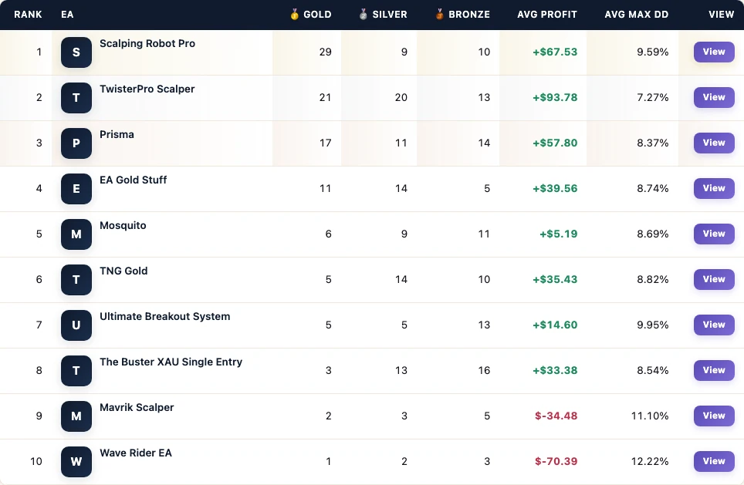Image resolution: width=744 pixels, height=485 pixels.
Task: Click the gold medal icon in header
Action: [x=294, y=14]
